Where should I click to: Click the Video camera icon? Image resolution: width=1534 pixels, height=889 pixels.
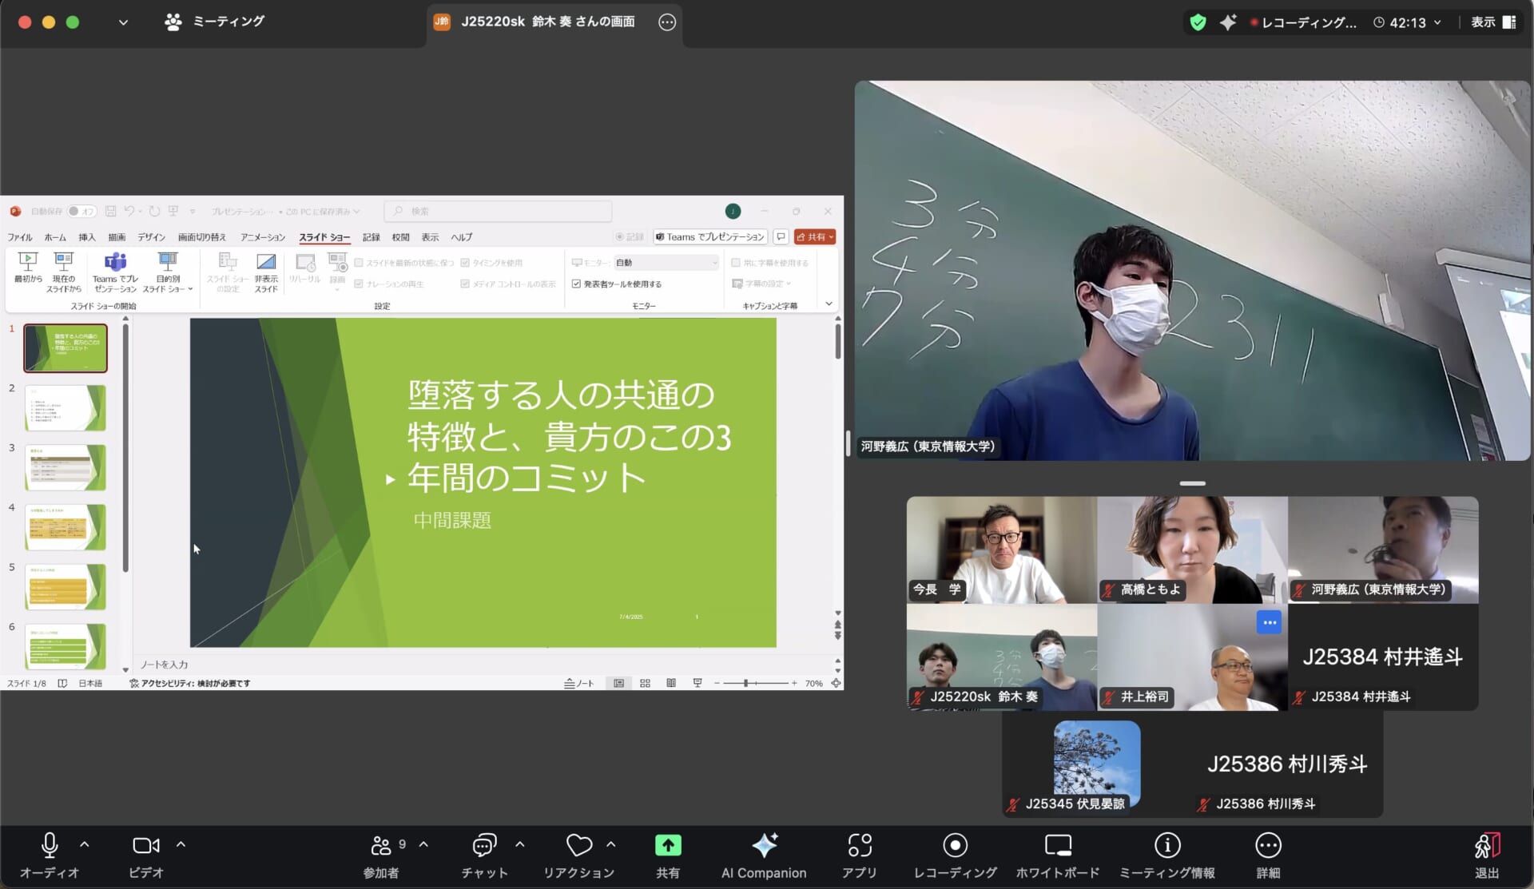(x=145, y=845)
